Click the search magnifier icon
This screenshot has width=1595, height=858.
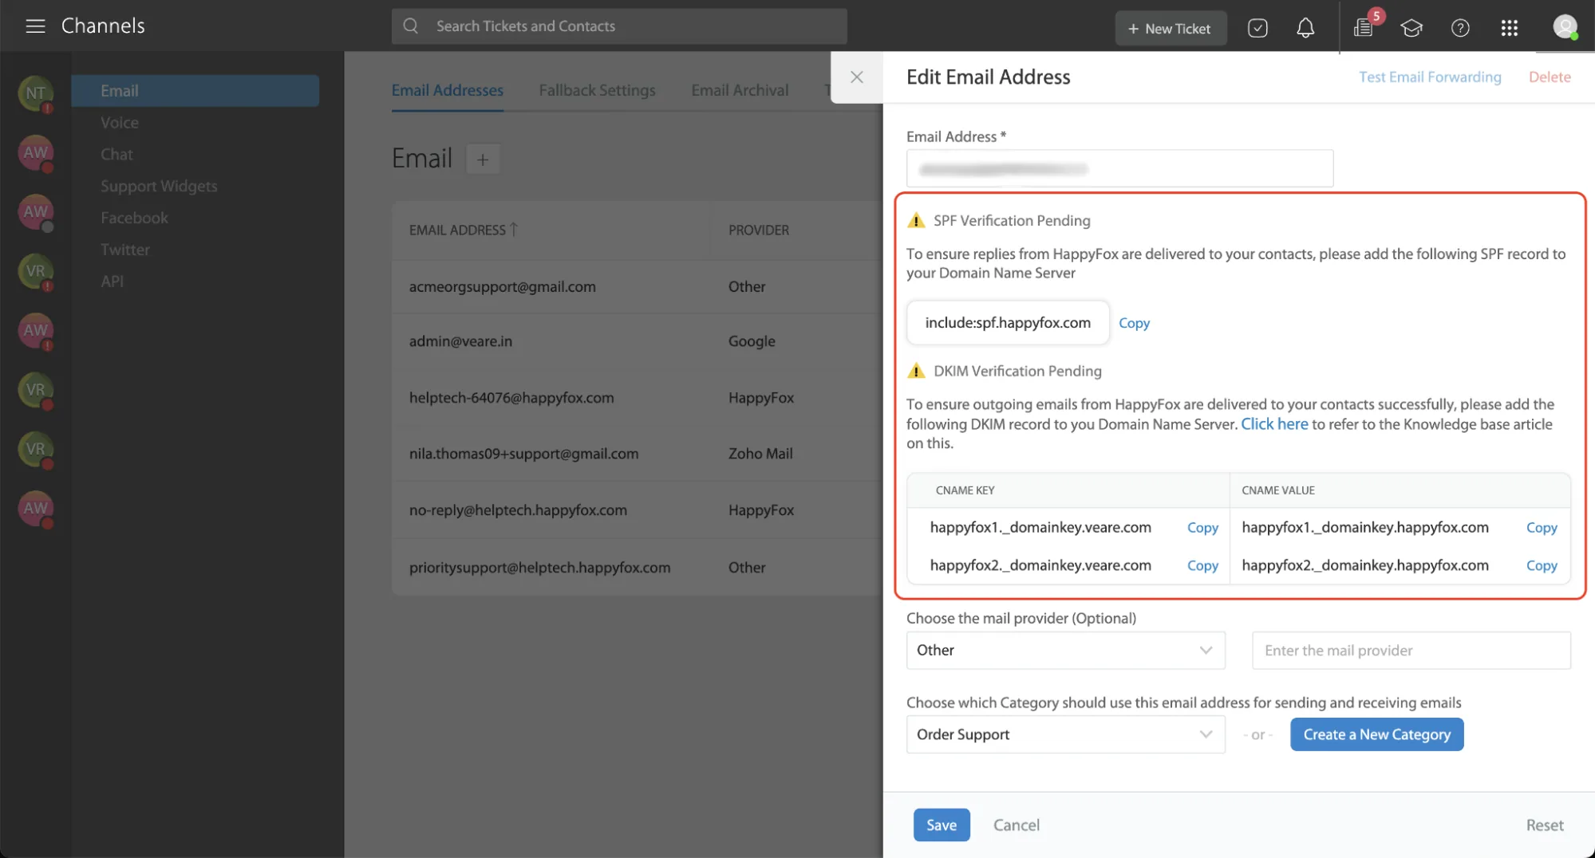[411, 26]
